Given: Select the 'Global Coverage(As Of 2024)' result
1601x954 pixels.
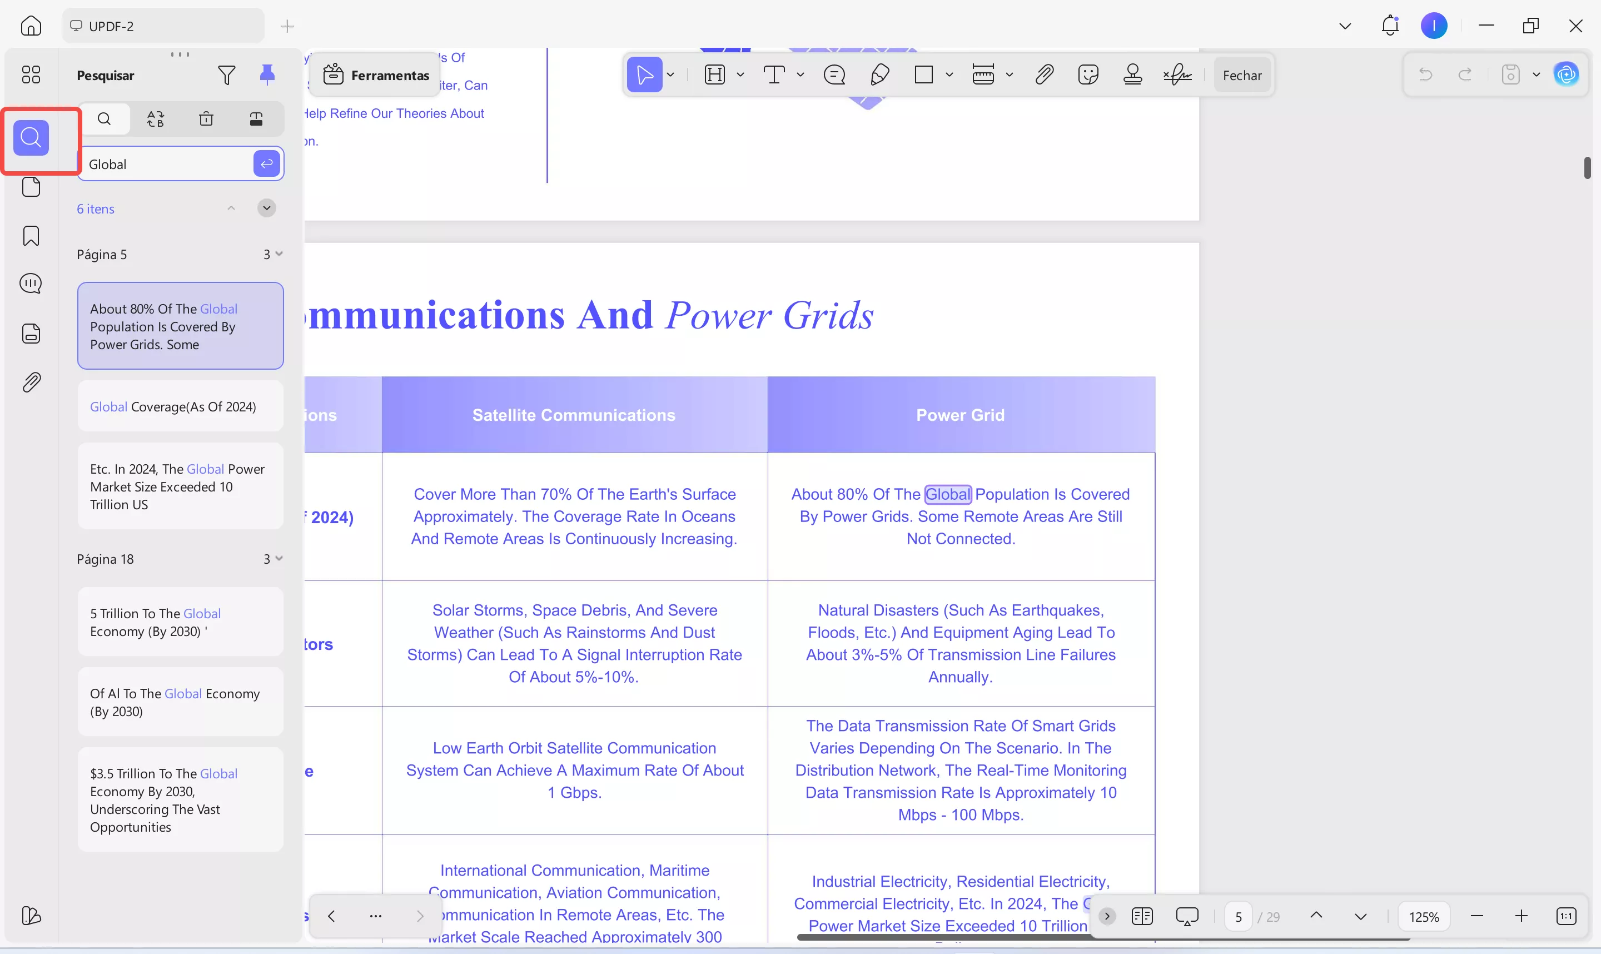Looking at the screenshot, I should point(180,406).
